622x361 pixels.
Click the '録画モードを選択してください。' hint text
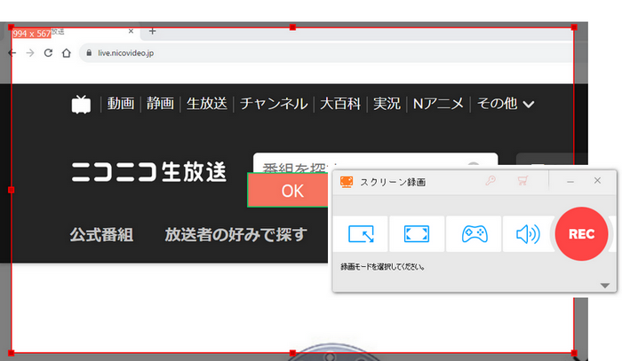click(x=382, y=267)
